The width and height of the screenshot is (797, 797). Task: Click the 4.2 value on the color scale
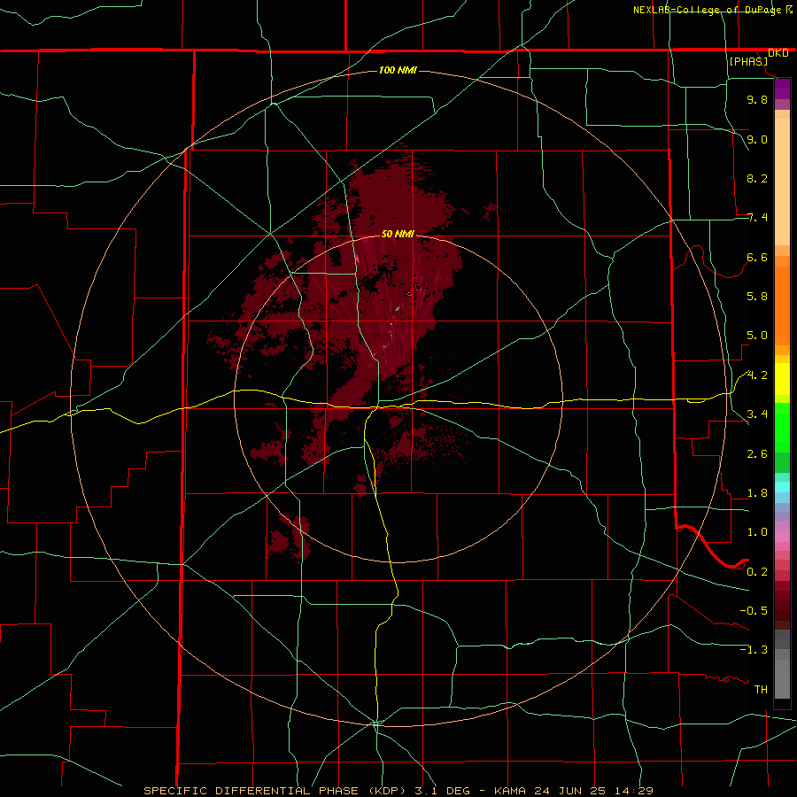click(757, 375)
